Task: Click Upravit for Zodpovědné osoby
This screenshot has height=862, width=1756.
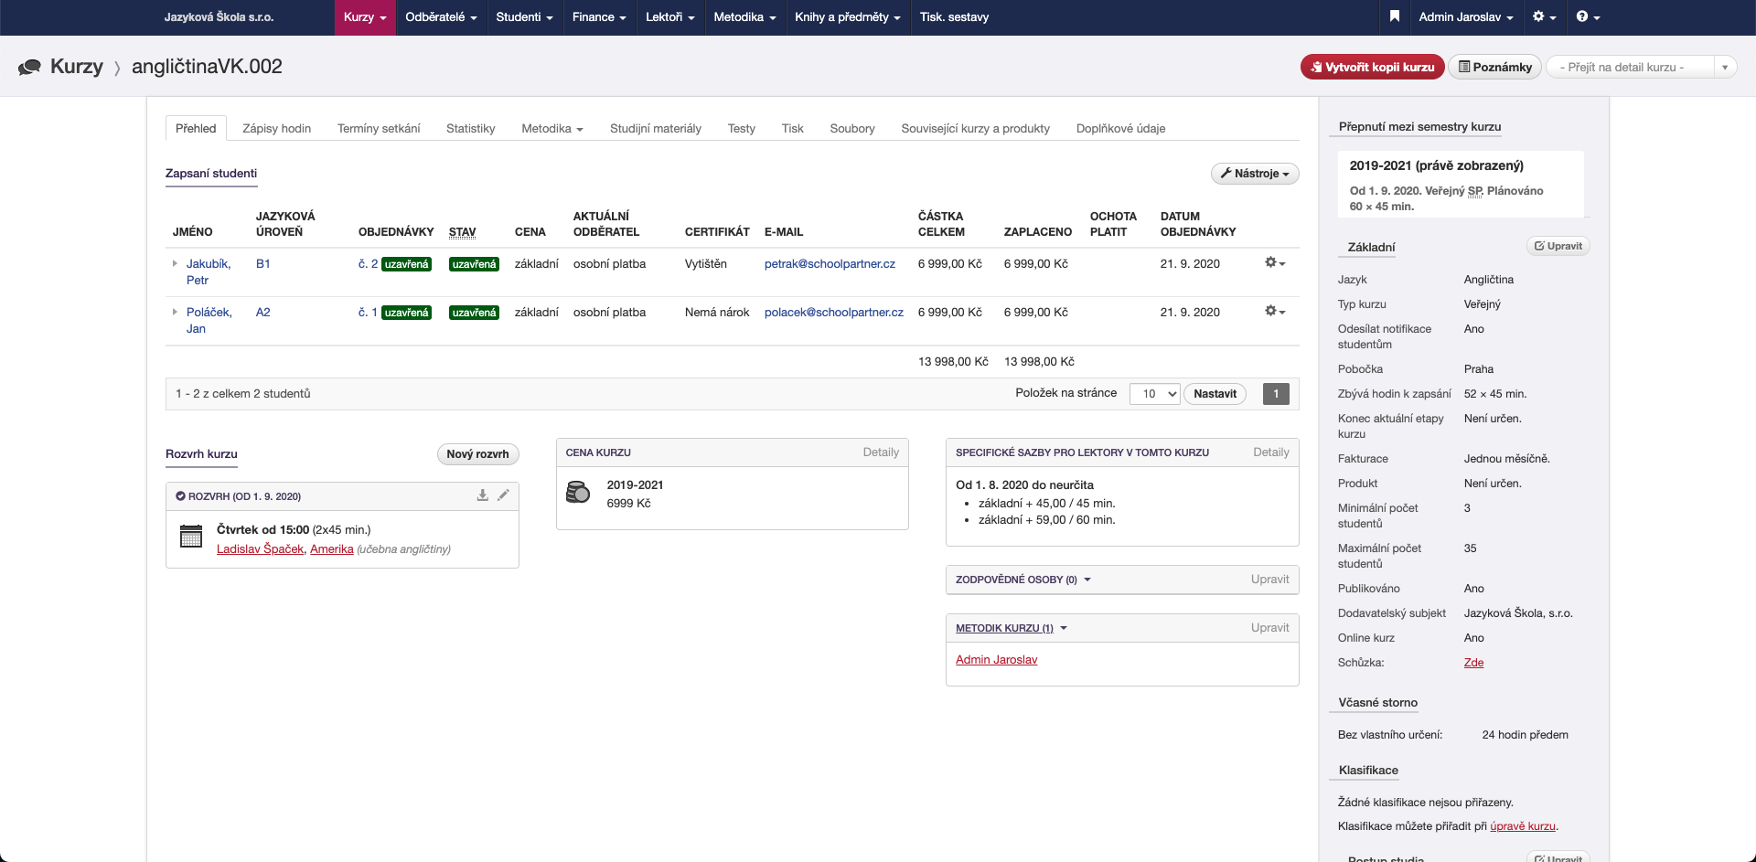Action: [1270, 580]
